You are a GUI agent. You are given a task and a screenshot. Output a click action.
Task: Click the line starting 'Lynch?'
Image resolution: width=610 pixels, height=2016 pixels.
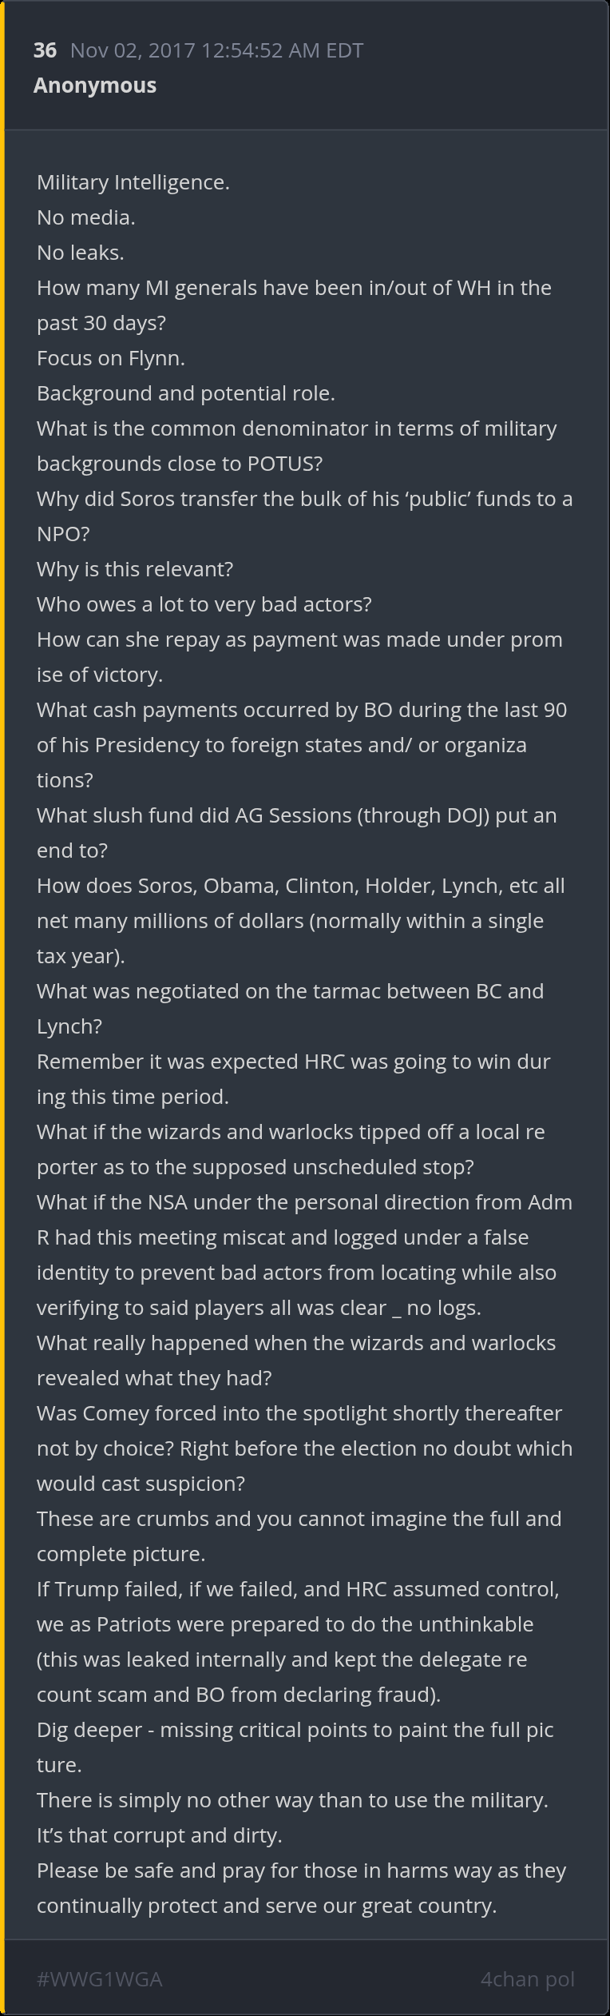pyautogui.click(x=69, y=1026)
